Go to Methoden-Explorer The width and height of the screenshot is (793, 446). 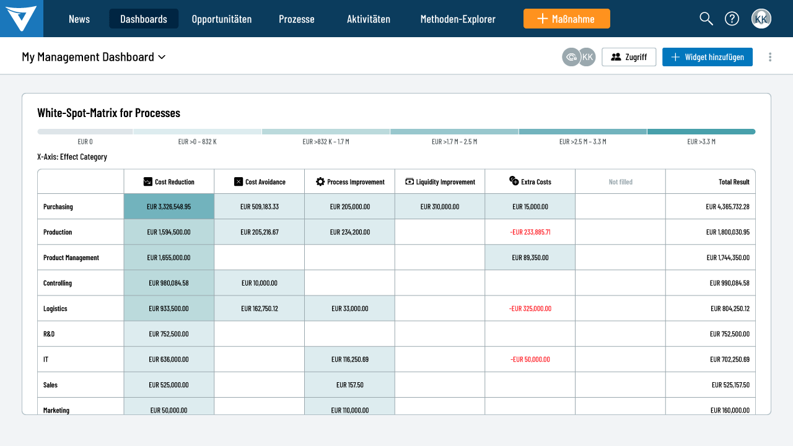tap(458, 19)
